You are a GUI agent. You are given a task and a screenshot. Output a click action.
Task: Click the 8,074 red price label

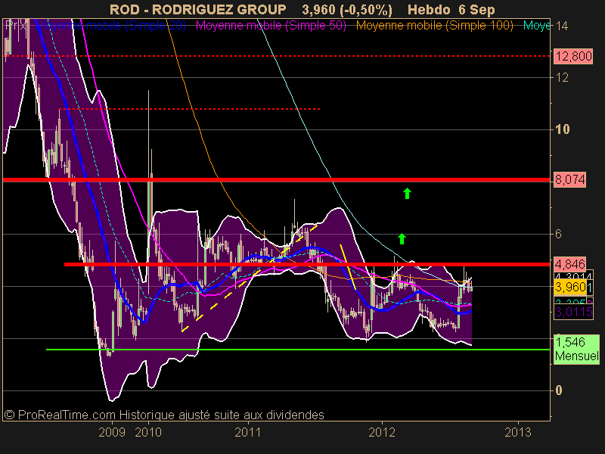click(x=570, y=179)
